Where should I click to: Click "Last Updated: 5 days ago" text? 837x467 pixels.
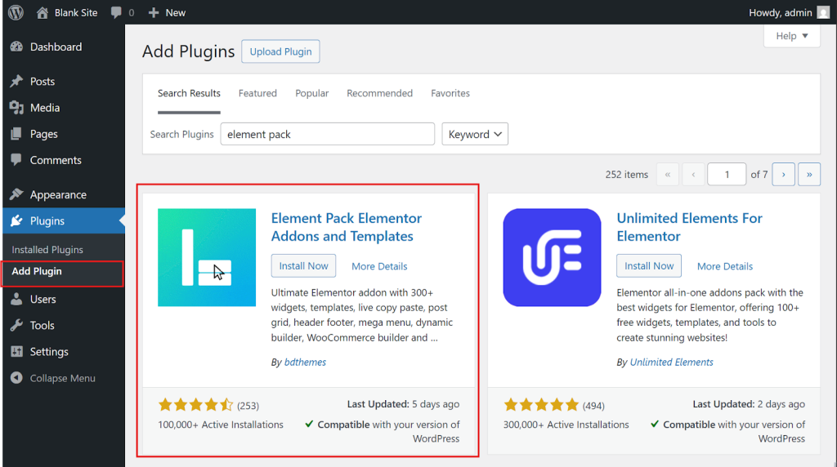[403, 404]
